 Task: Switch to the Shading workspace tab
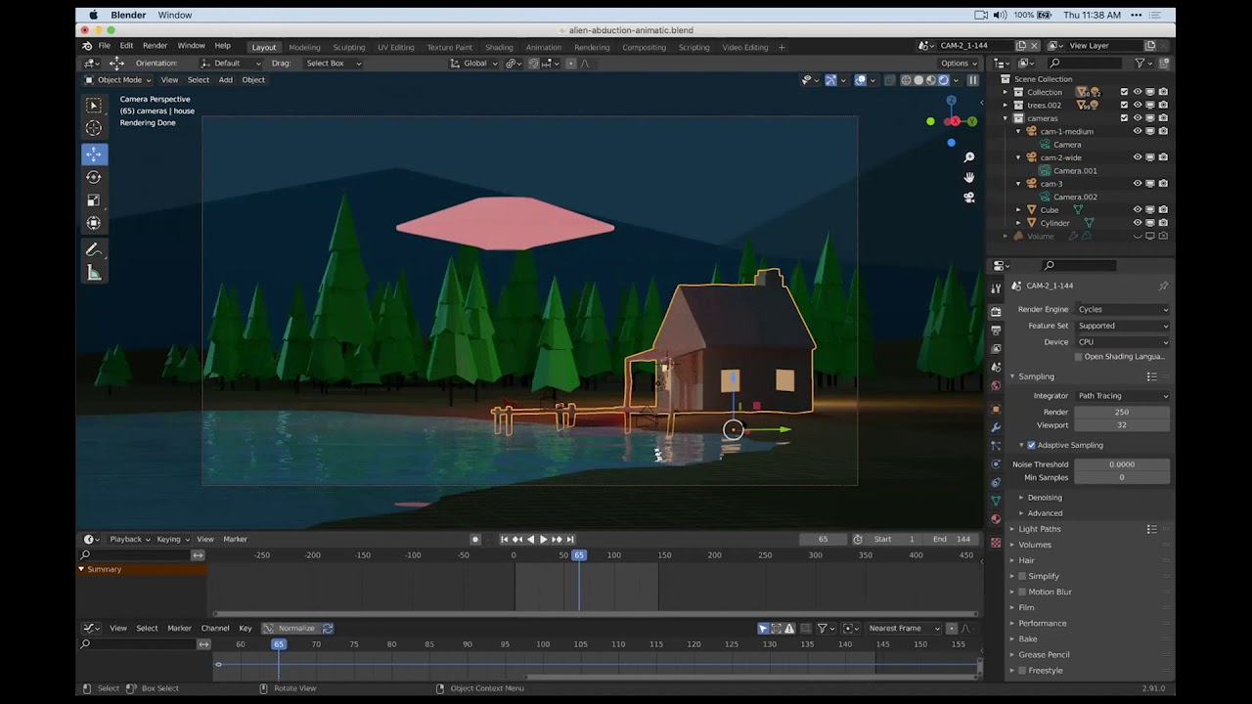(x=499, y=47)
